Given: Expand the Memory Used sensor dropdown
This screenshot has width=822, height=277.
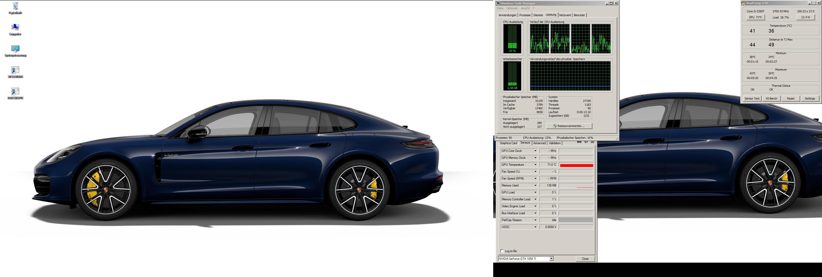Looking at the screenshot, I should (x=535, y=185).
